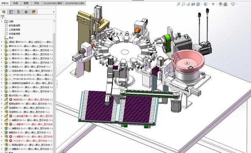Click the component icon of 零件33<1>
This screenshot has width=251, height=153.
[6, 91]
